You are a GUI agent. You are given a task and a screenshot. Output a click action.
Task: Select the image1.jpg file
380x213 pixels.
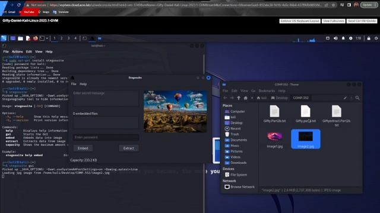tap(274, 140)
